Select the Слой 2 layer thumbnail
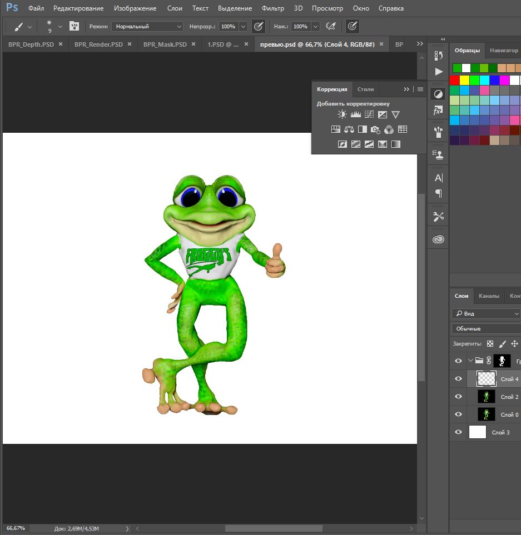This screenshot has height=535, width=521. coord(487,397)
